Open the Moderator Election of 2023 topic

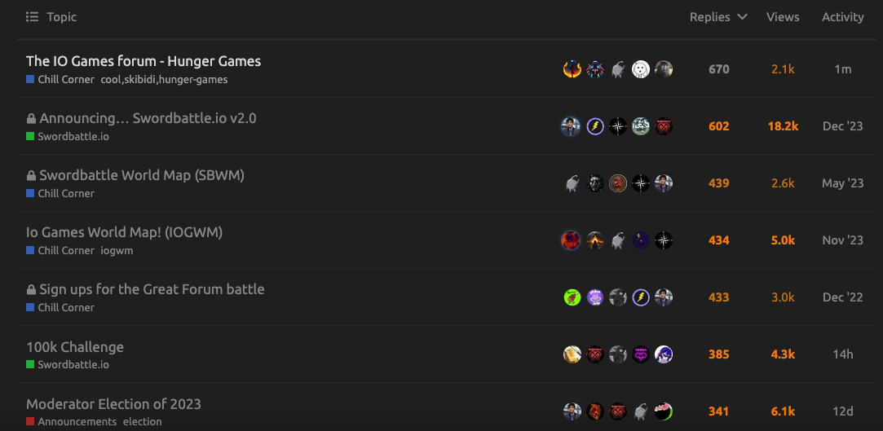114,404
